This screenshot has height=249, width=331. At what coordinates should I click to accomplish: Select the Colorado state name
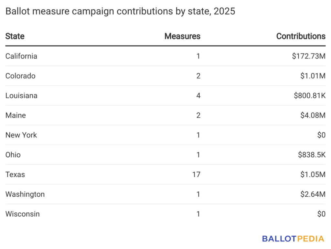coord(20,76)
